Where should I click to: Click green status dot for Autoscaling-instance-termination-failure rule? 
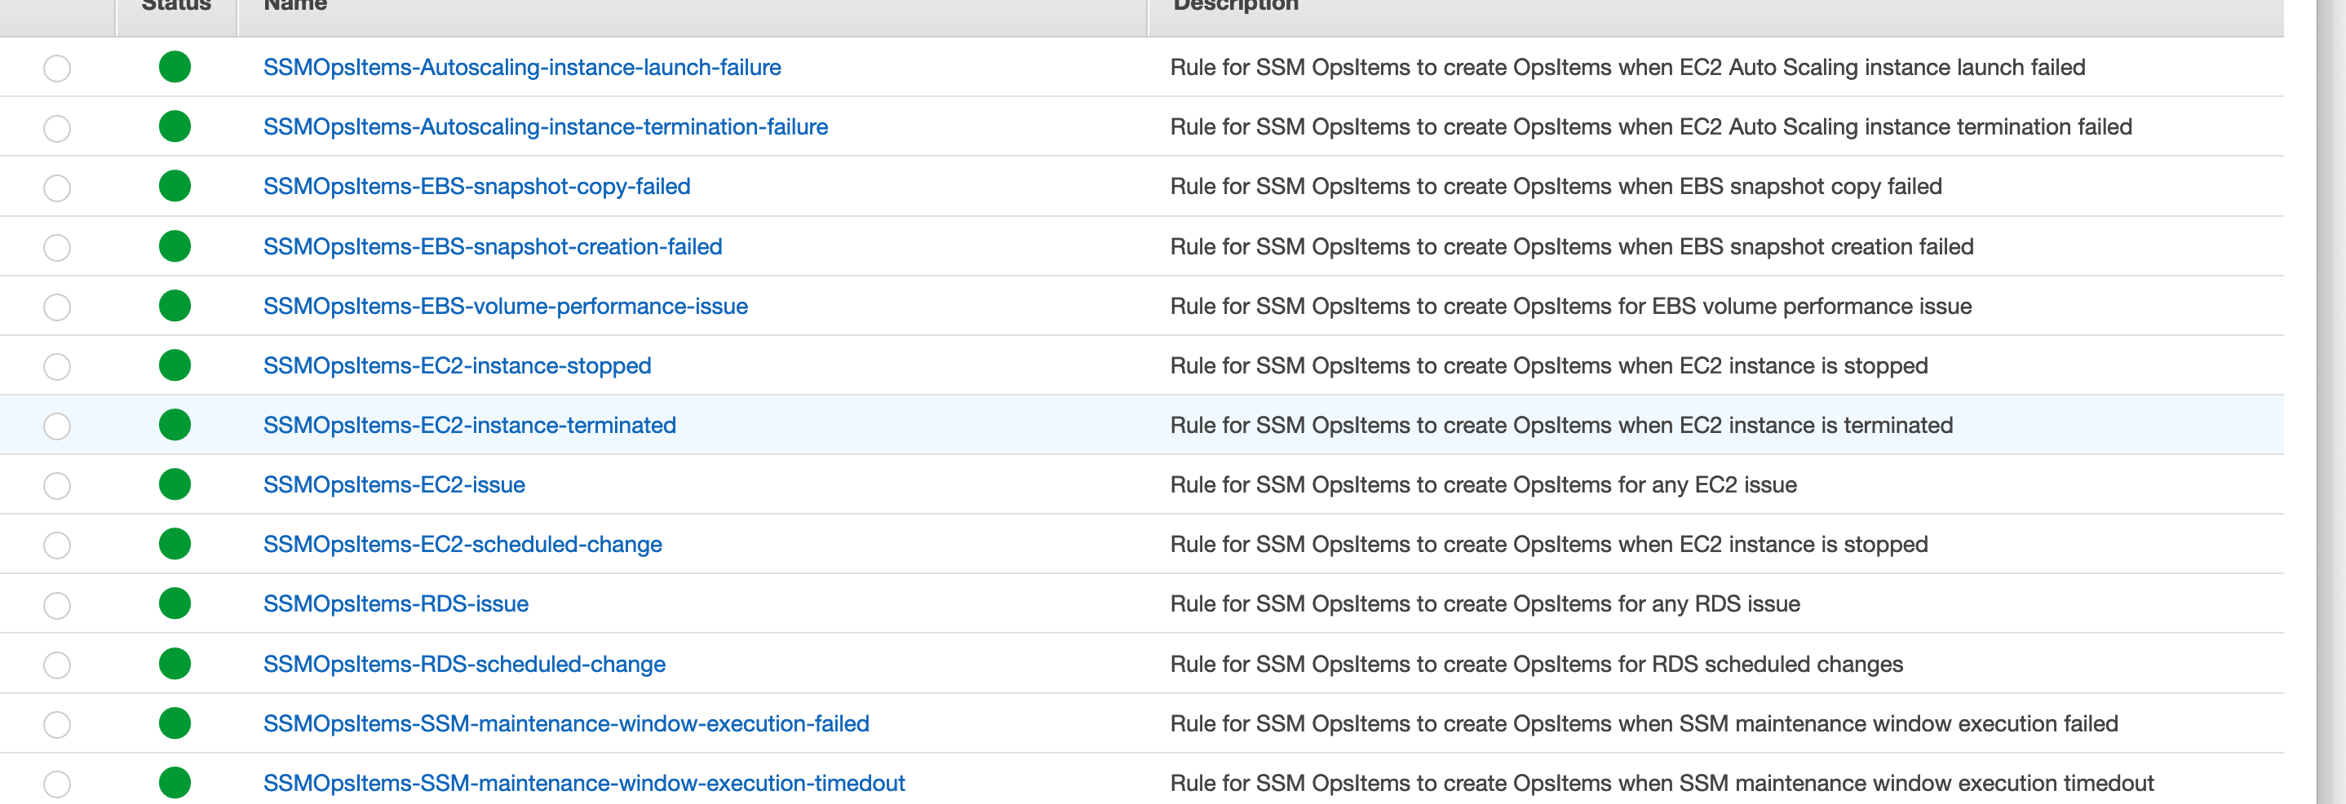click(175, 126)
